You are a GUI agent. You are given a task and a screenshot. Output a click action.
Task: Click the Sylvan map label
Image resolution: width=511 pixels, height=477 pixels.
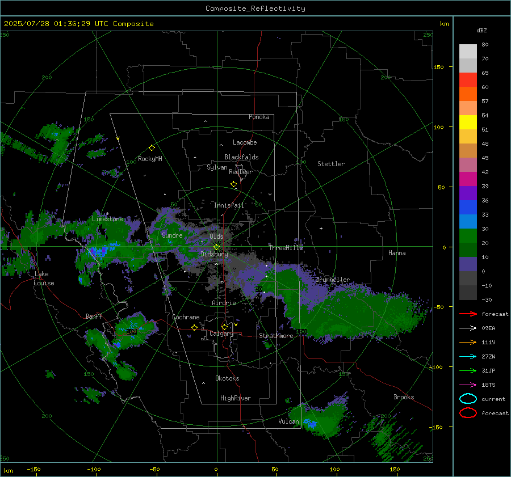[217, 167]
